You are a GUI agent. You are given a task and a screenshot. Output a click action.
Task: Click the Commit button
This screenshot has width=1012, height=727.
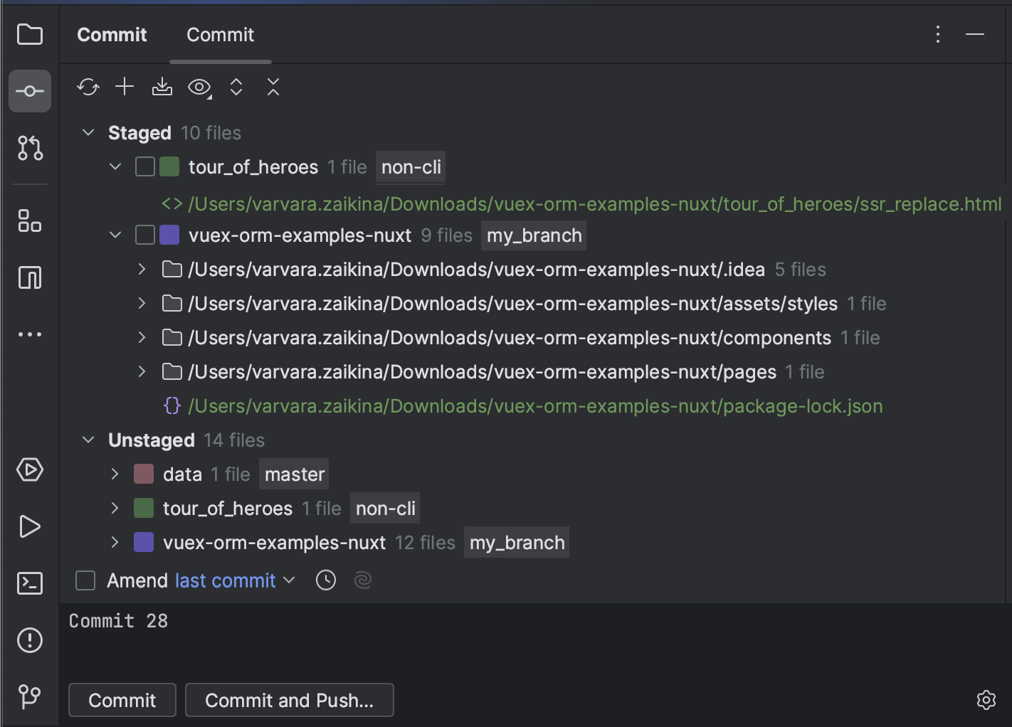(x=122, y=700)
